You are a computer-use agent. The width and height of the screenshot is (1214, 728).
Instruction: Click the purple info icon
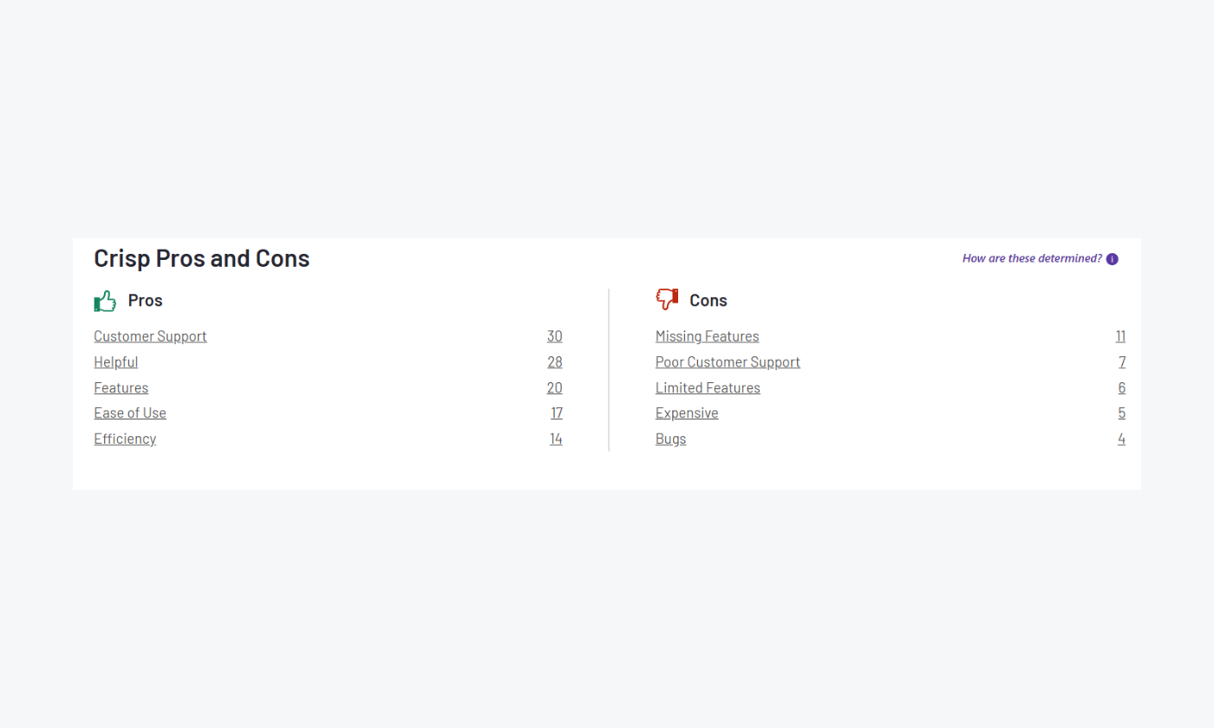1113,259
